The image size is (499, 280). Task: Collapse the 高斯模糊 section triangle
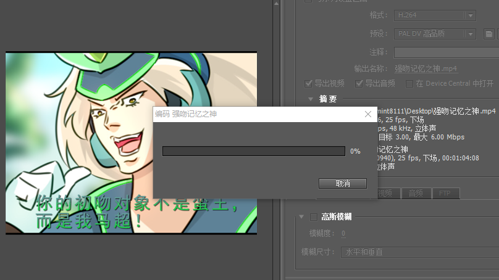301,216
